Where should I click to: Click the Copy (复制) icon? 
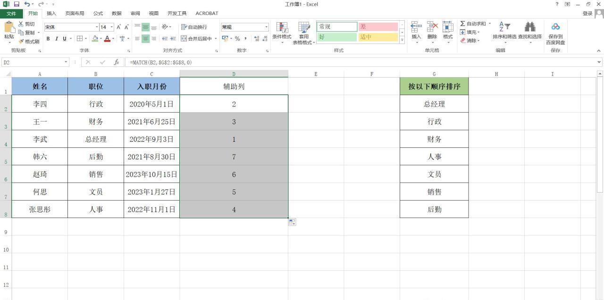21,32
